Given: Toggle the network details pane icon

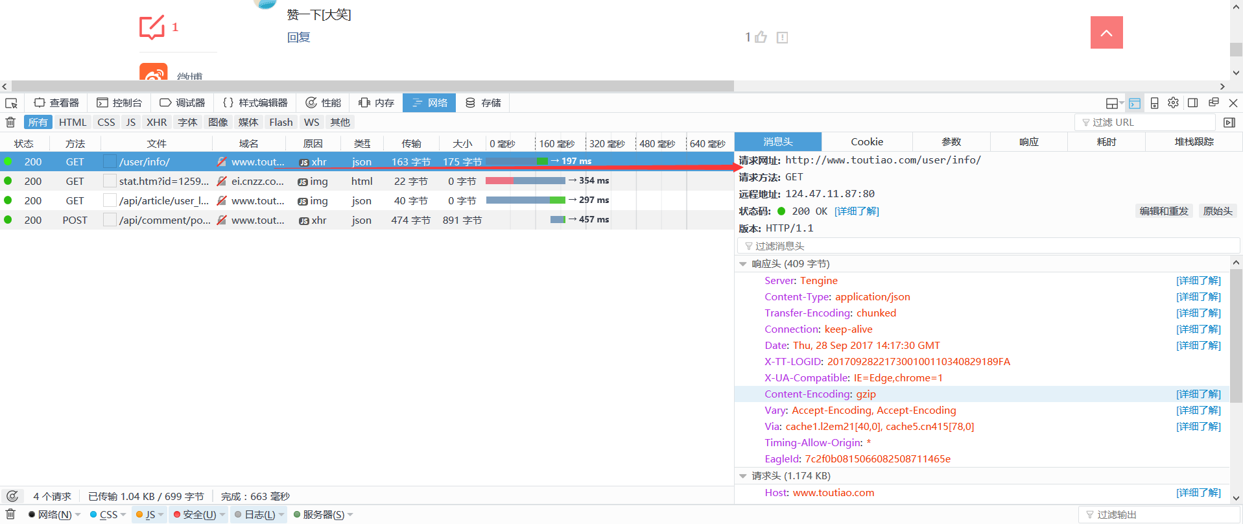Looking at the screenshot, I should [1229, 123].
